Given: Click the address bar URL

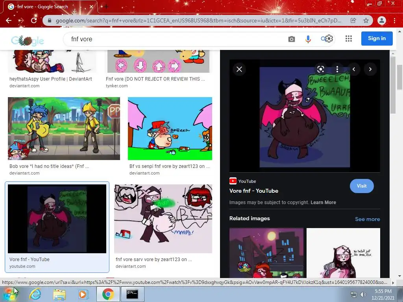Looking at the screenshot, I should pos(198,20).
